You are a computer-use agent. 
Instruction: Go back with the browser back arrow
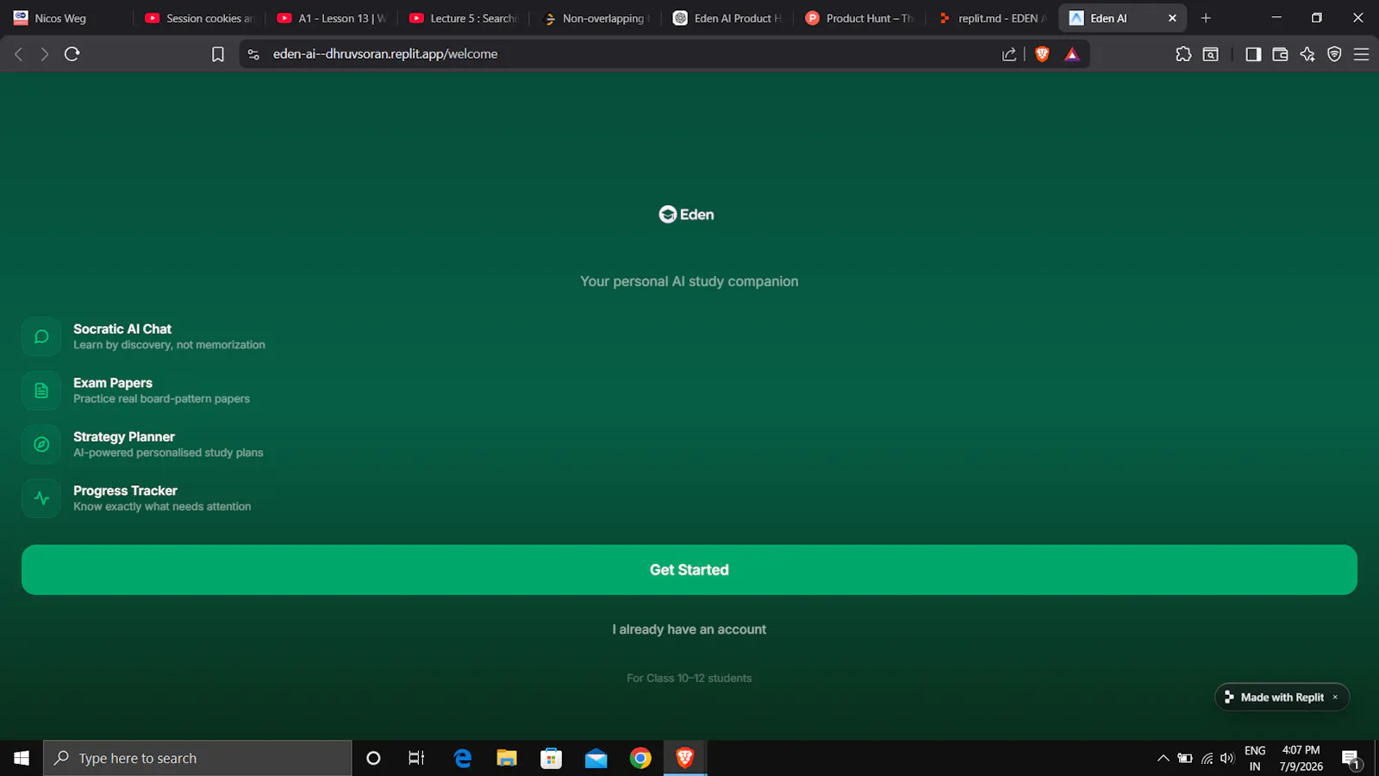pos(19,54)
